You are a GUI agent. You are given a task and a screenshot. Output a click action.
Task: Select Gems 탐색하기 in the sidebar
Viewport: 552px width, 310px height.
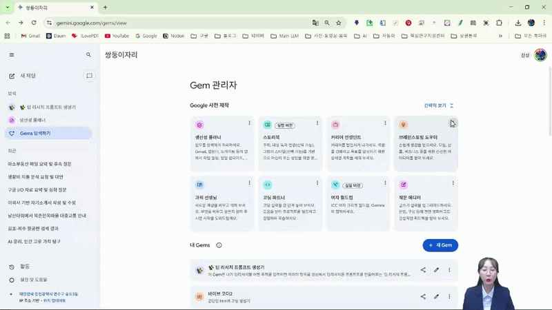click(x=34, y=133)
